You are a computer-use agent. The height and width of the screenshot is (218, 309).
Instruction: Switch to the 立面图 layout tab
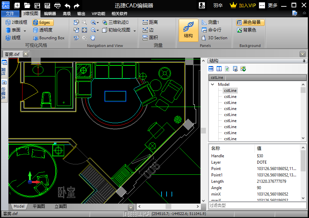point(61,206)
